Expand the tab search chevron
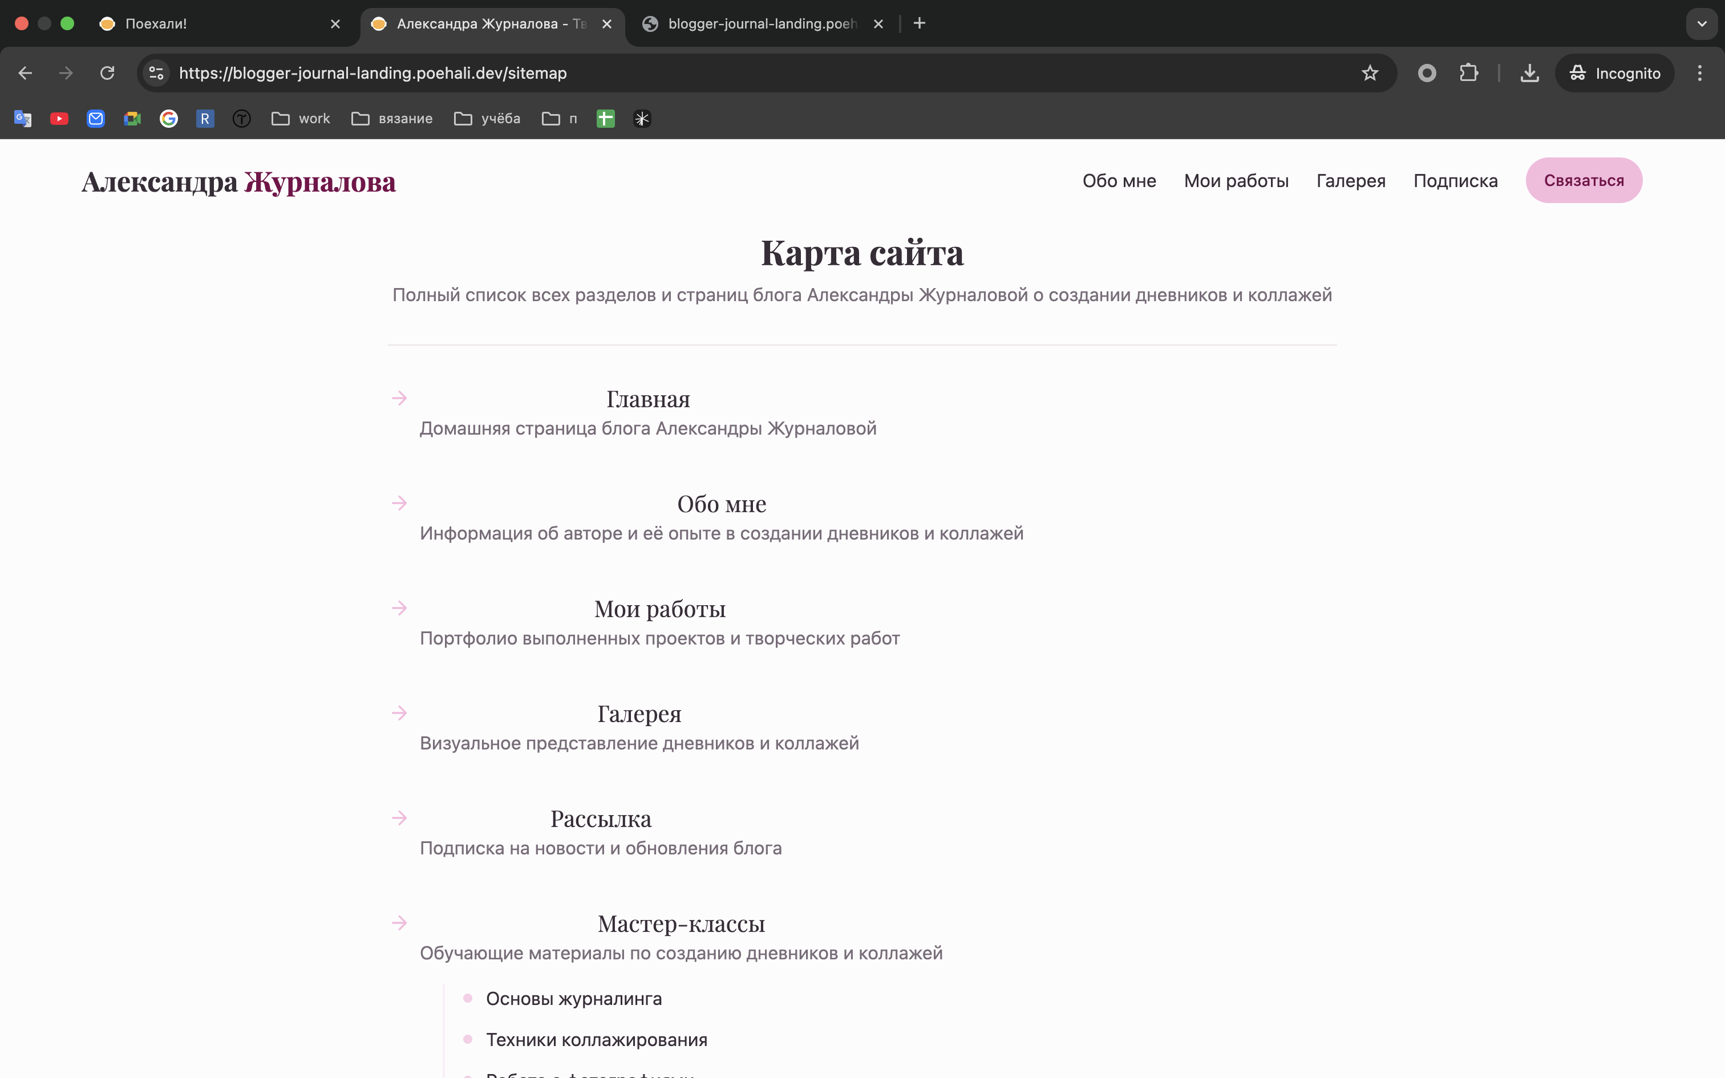Screen dimensions: 1725x1078 [1702, 23]
